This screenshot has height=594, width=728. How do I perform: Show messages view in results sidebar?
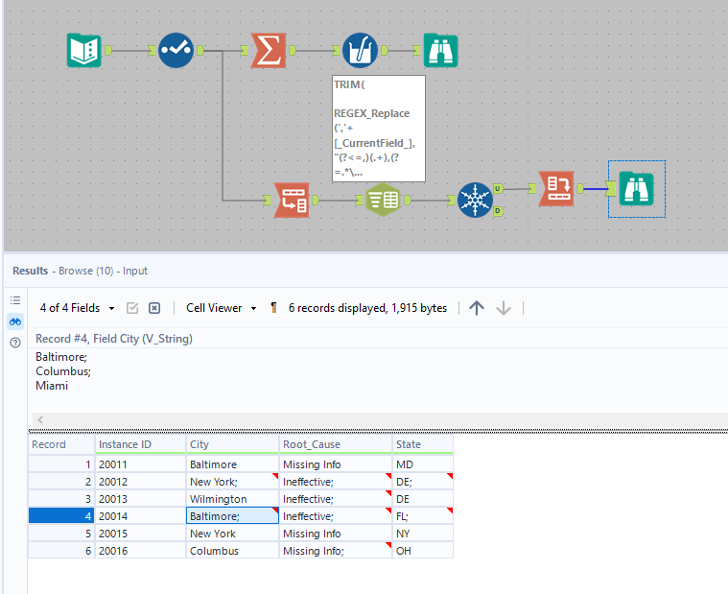[14, 300]
